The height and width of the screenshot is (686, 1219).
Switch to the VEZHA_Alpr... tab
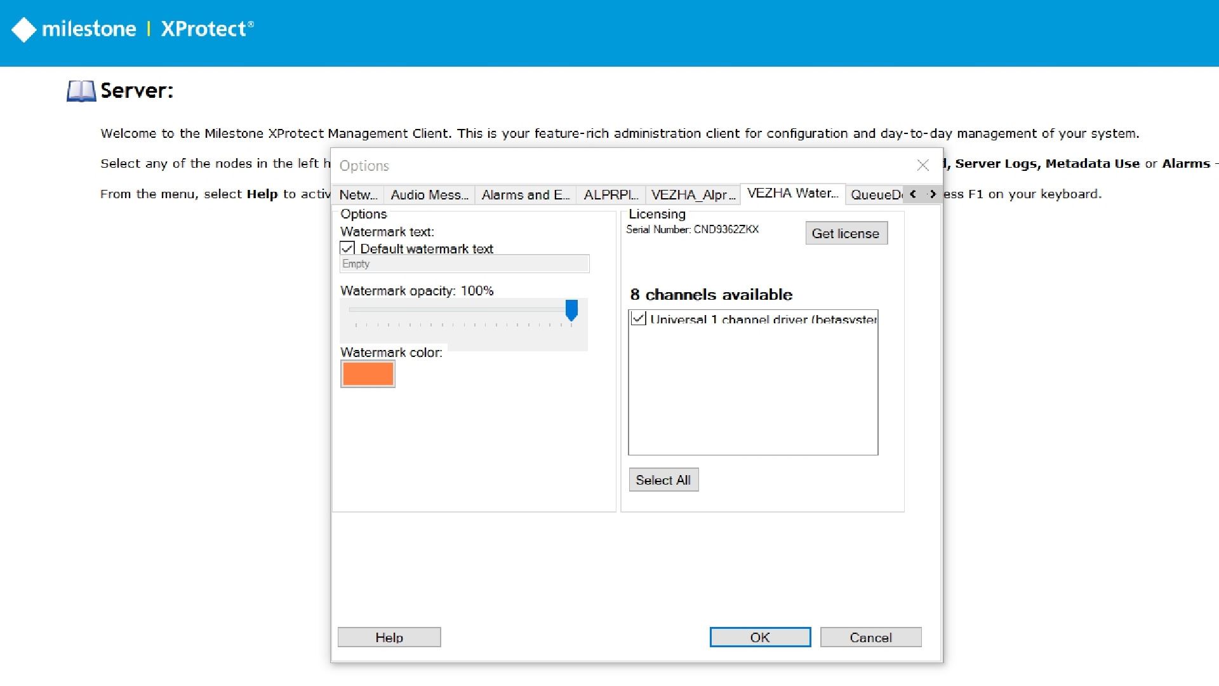(x=693, y=194)
